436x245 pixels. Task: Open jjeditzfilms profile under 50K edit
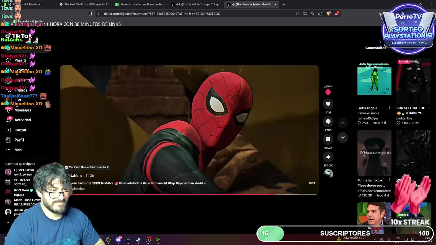(x=404, y=118)
